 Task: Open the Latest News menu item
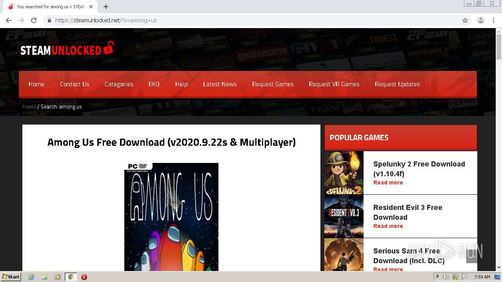point(220,84)
